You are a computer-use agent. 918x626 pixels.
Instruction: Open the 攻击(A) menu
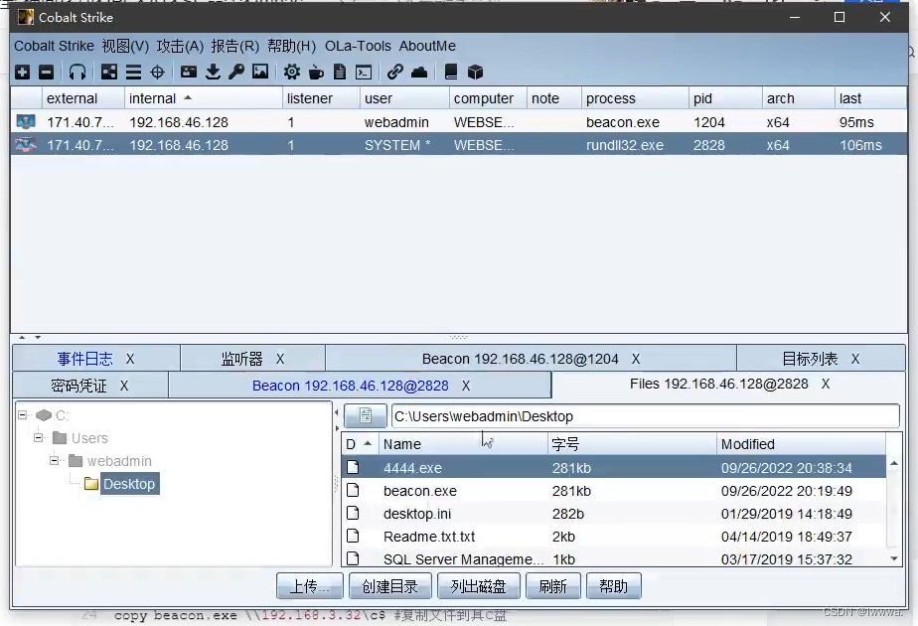point(180,46)
